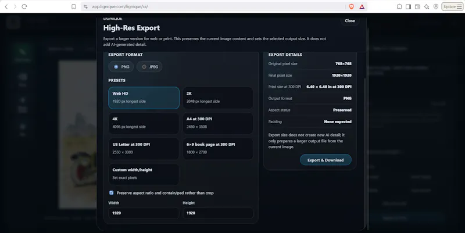Click Export & Download button

(325, 160)
